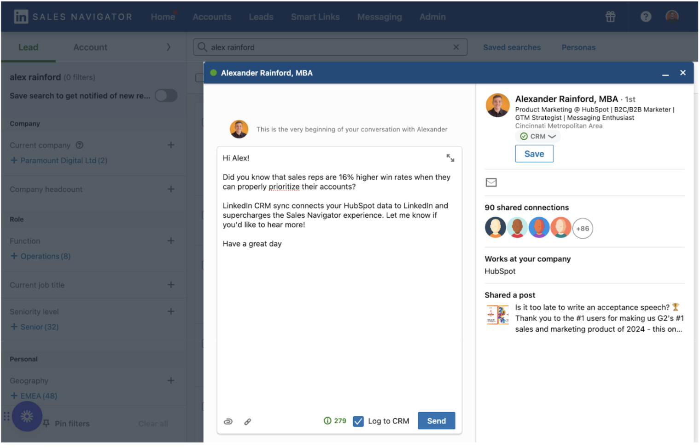Image resolution: width=700 pixels, height=448 pixels.
Task: Add a Current company filter
Action: click(171, 145)
